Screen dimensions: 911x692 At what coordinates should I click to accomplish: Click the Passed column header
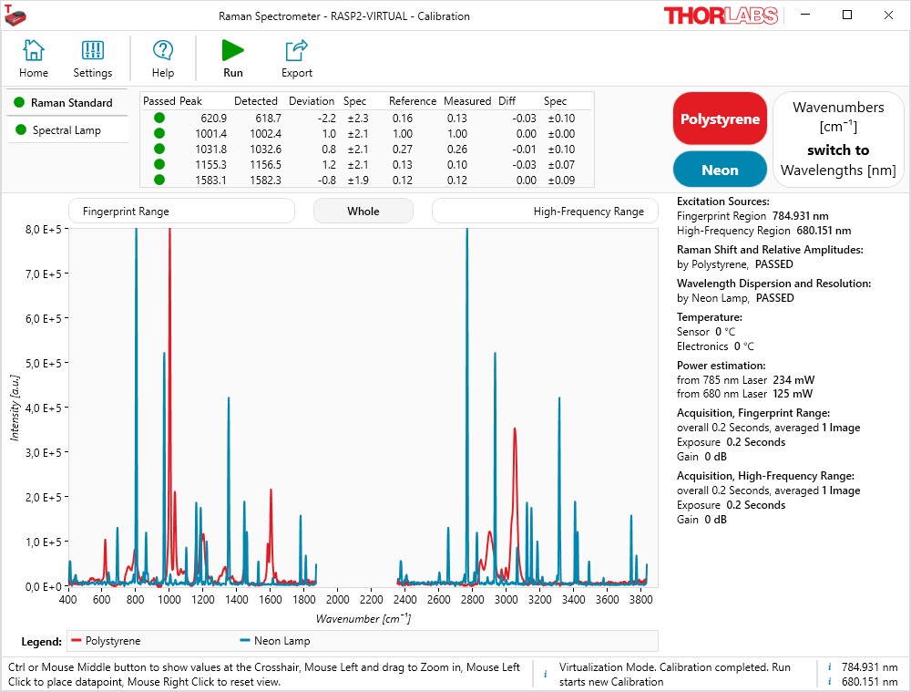coord(159,101)
